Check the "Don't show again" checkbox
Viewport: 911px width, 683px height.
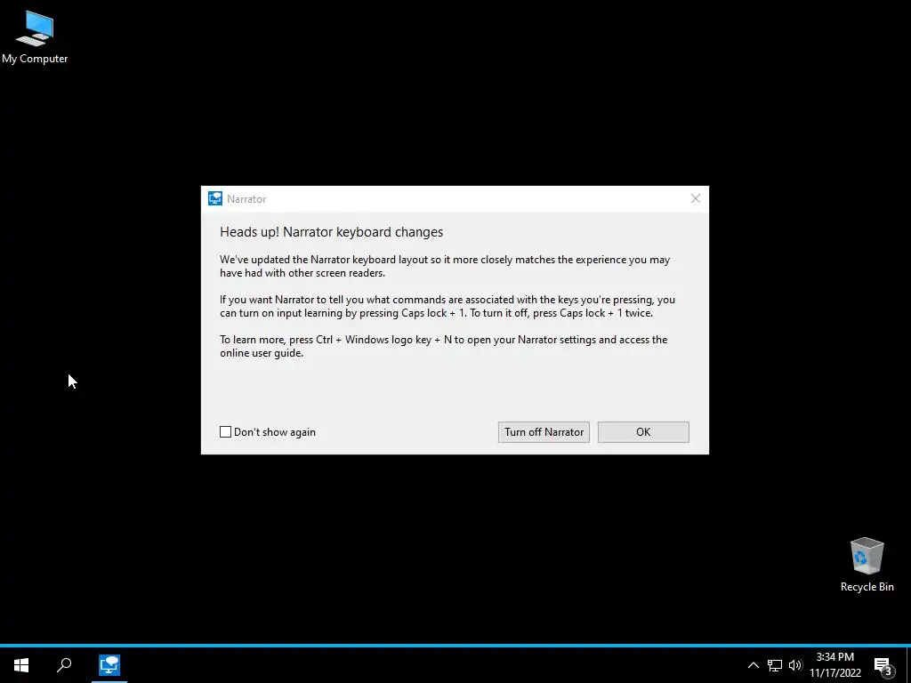point(225,431)
